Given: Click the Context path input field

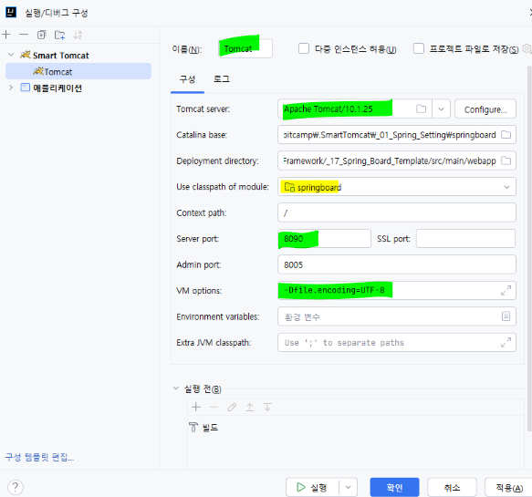Looking at the screenshot, I should [x=397, y=212].
